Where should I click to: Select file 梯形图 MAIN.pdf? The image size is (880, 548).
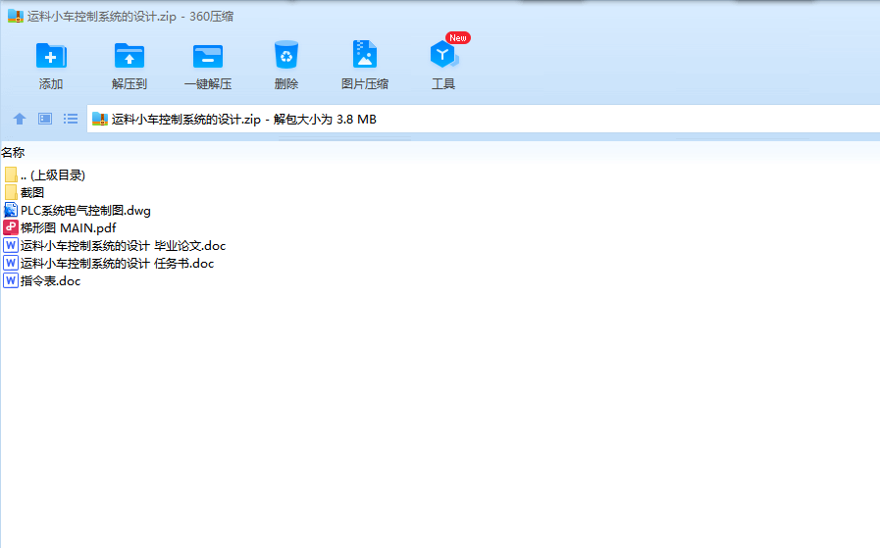click(68, 227)
